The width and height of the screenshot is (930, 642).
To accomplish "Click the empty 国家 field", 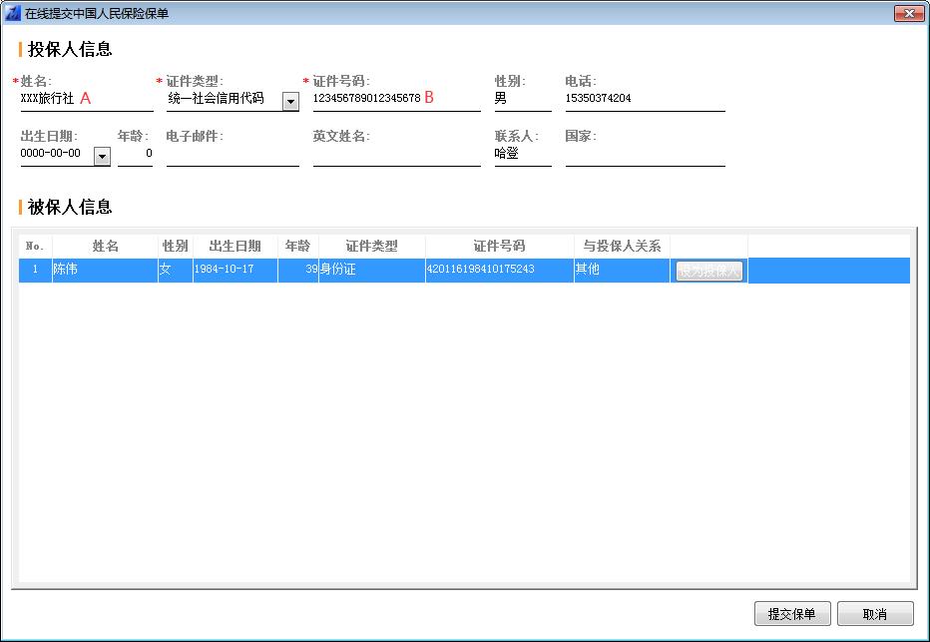I will point(644,154).
